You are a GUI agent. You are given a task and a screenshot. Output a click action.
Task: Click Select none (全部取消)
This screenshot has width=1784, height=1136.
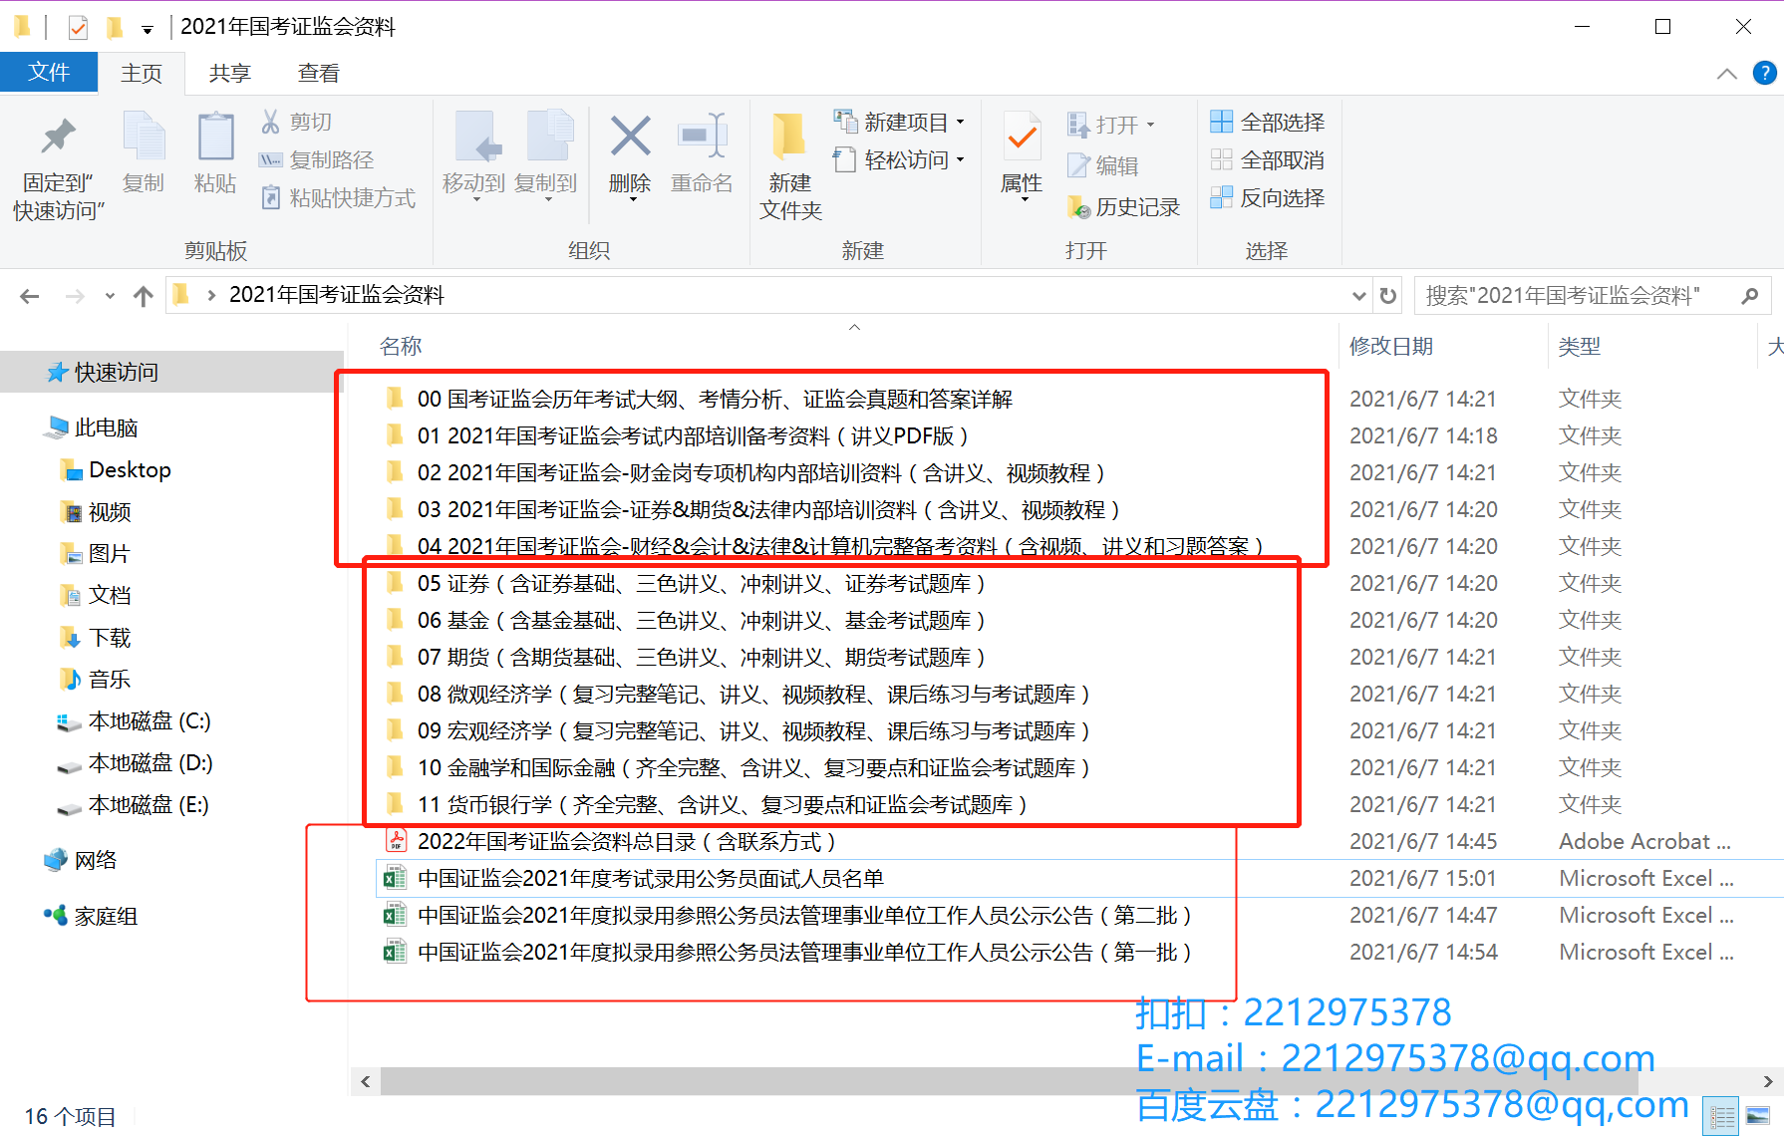(x=1268, y=159)
